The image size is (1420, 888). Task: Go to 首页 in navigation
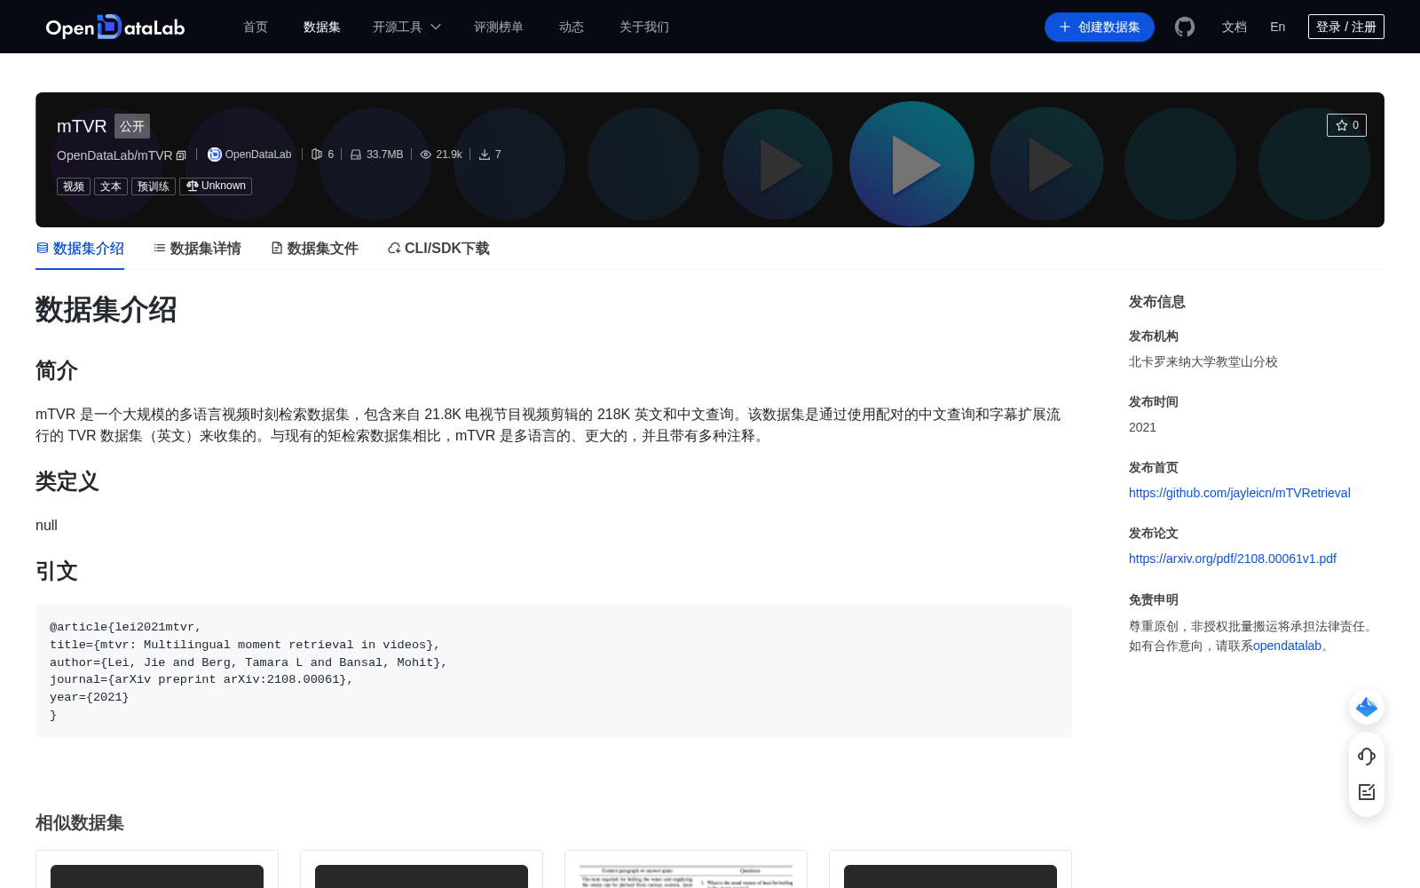[256, 27]
